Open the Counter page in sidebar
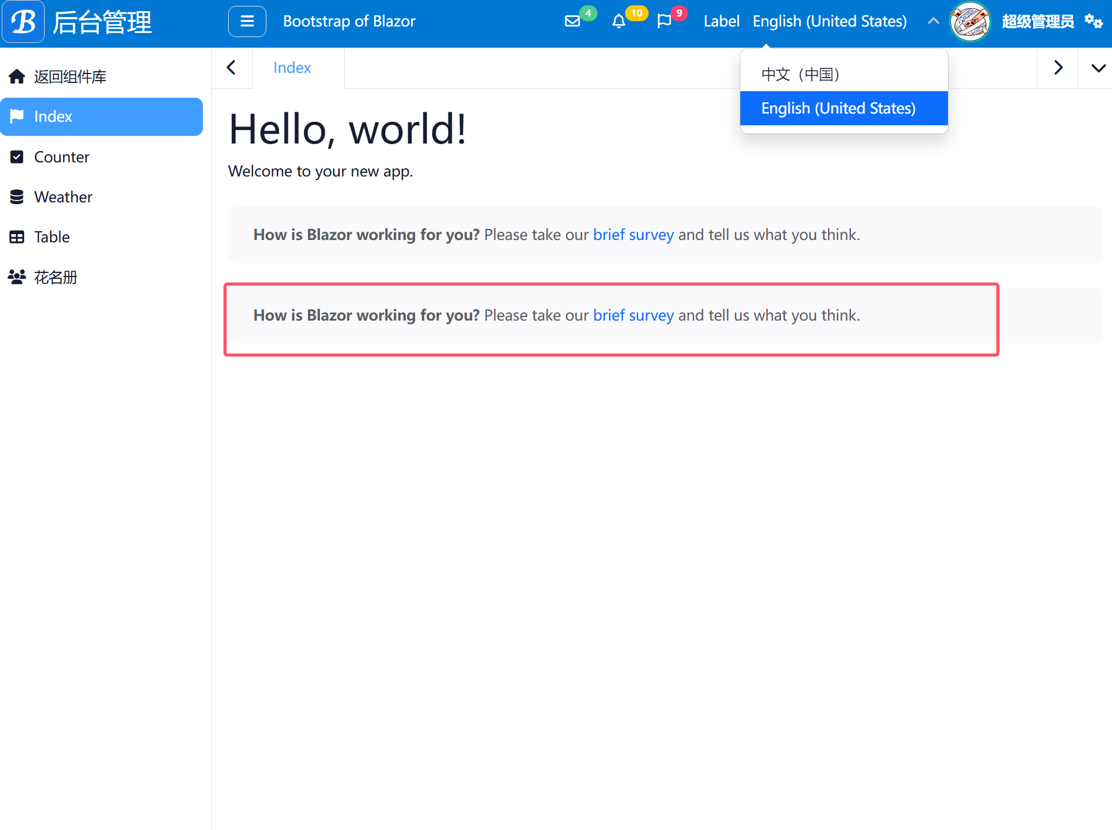The image size is (1112, 830). 62,157
